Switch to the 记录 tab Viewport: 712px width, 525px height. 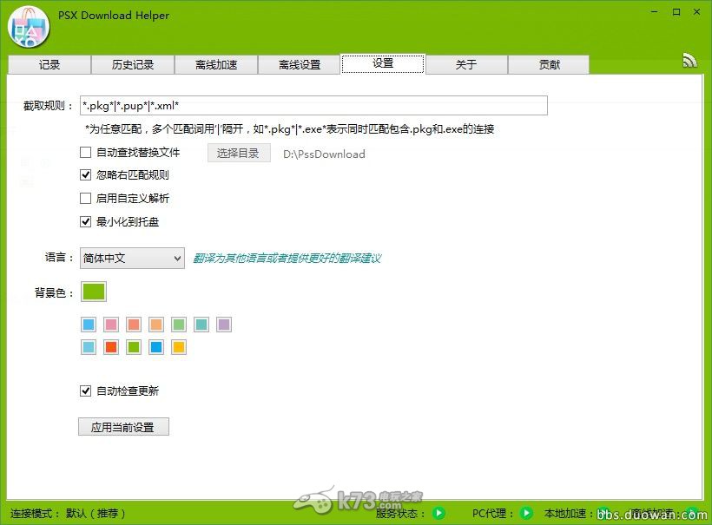click(x=49, y=63)
